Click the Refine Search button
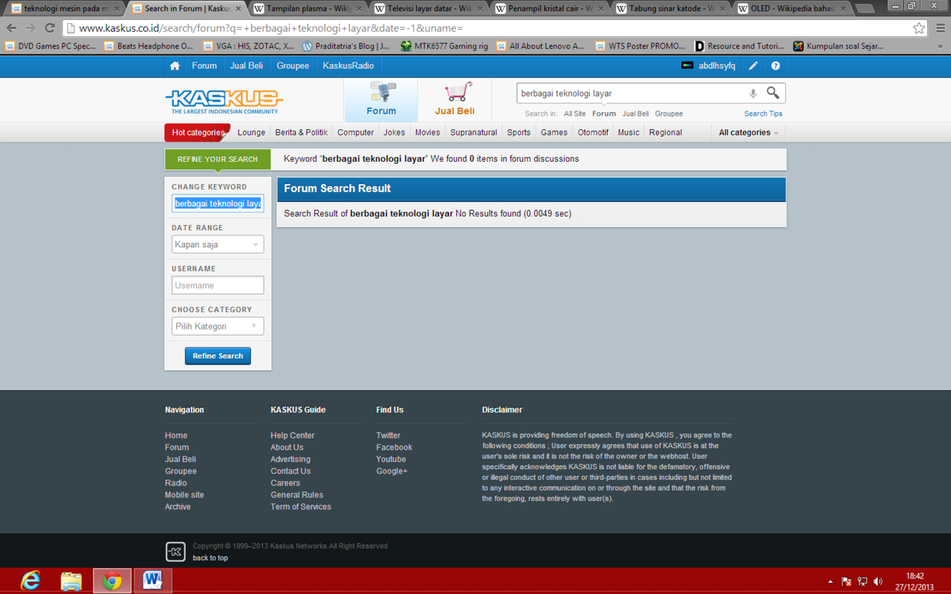The width and height of the screenshot is (951, 594). pos(218,356)
